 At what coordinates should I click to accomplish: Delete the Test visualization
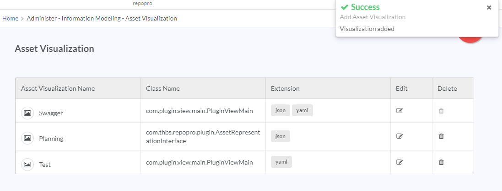point(441,162)
